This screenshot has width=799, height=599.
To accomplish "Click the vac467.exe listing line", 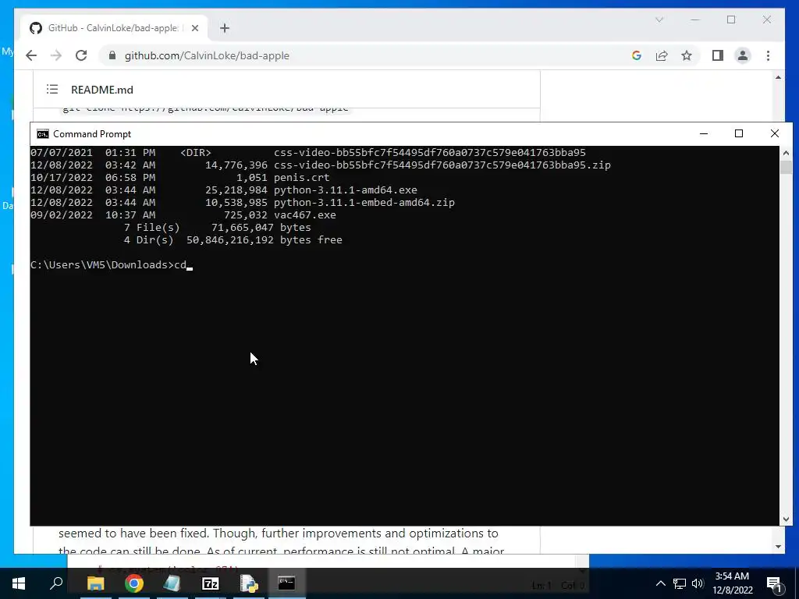I will (x=183, y=215).
